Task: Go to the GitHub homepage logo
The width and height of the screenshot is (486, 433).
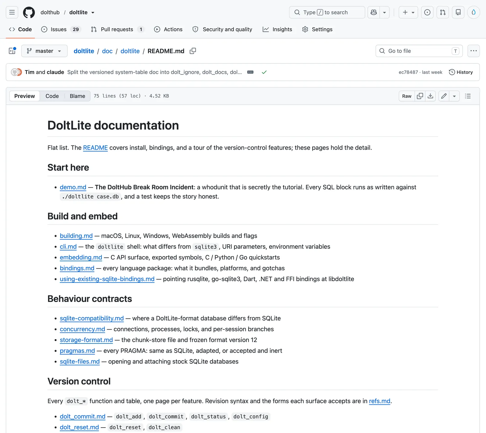Action: tap(29, 12)
